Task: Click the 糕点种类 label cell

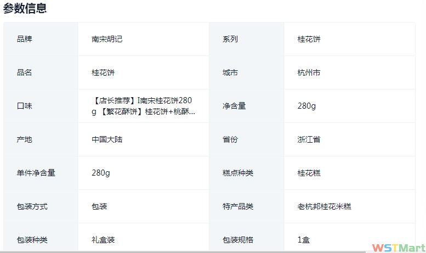Action: point(238,173)
